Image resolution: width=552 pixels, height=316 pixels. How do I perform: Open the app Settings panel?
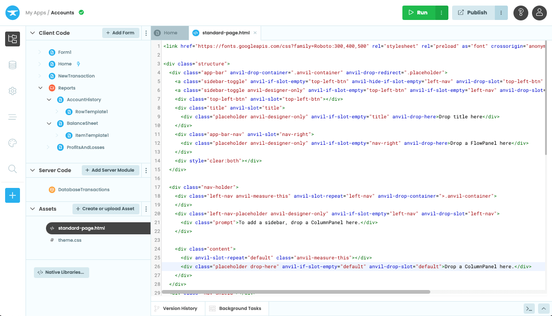click(13, 91)
